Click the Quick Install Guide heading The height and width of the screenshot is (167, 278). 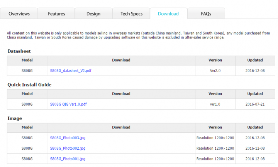tap(29, 84)
